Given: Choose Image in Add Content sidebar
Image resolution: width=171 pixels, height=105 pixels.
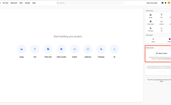Looking at the screenshot, I should 150,16.
